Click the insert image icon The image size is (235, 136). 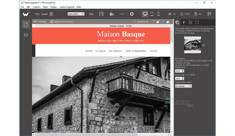click(101, 14)
